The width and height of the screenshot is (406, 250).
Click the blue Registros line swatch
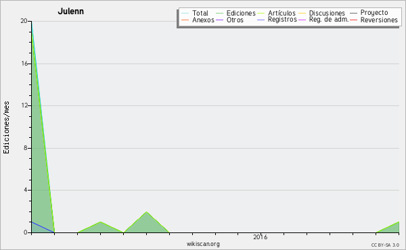[261, 20]
